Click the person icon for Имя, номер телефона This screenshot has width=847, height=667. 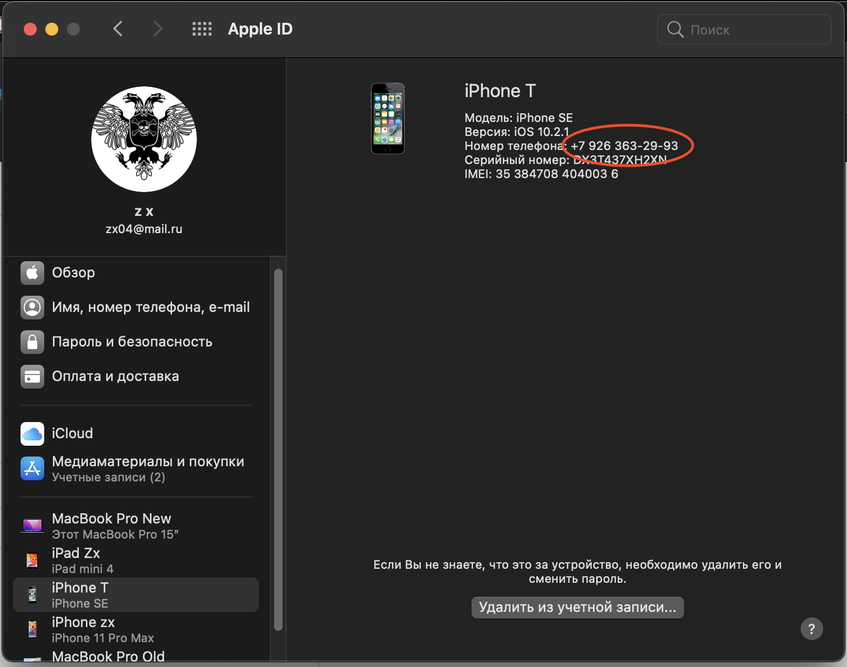(x=32, y=307)
